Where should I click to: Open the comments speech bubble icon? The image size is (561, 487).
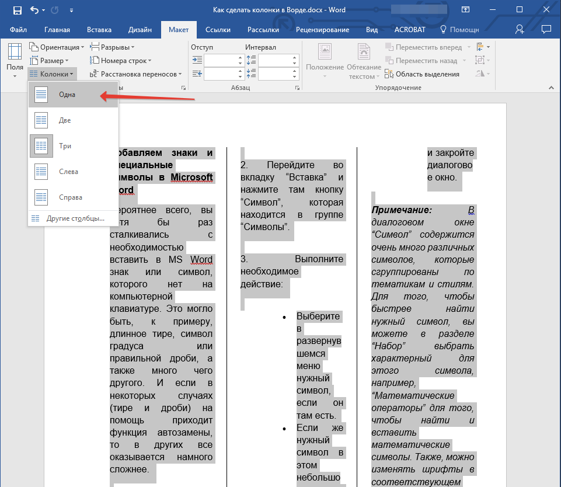[x=546, y=29]
